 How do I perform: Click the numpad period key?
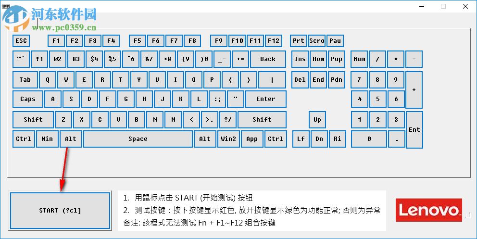tap(397, 139)
